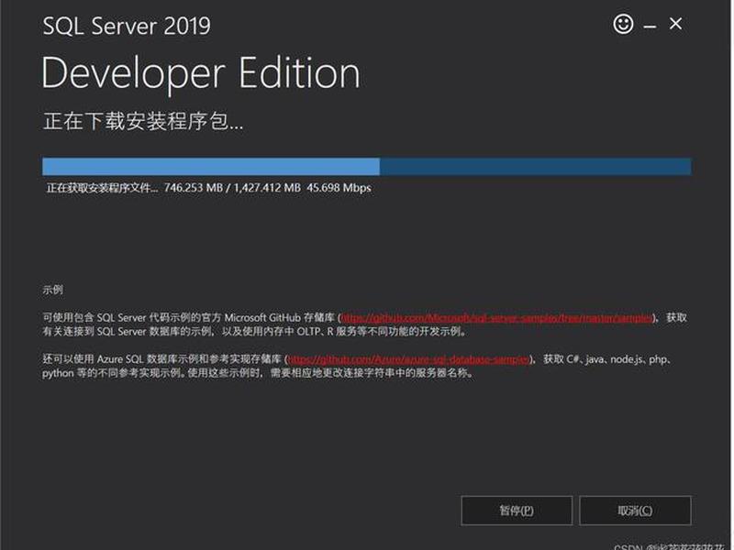Cancel the download with 取消(C) button
This screenshot has height=550, width=734.
point(635,511)
